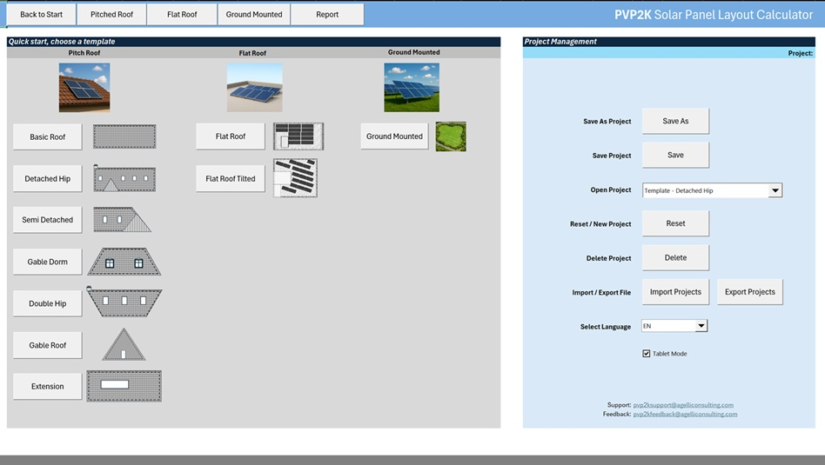Click the Flat Roof solar photo
Viewport: 825px width, 465px height.
(x=255, y=87)
